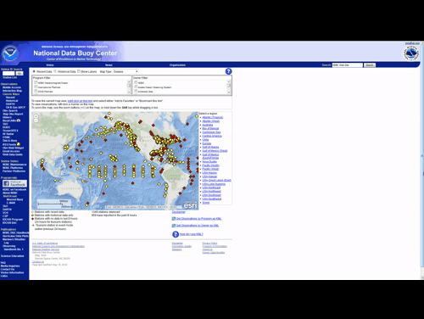Select the USA-Hawaii region link
Image resolution: width=424 pixels, height=319 pixels.
[x=209, y=176]
